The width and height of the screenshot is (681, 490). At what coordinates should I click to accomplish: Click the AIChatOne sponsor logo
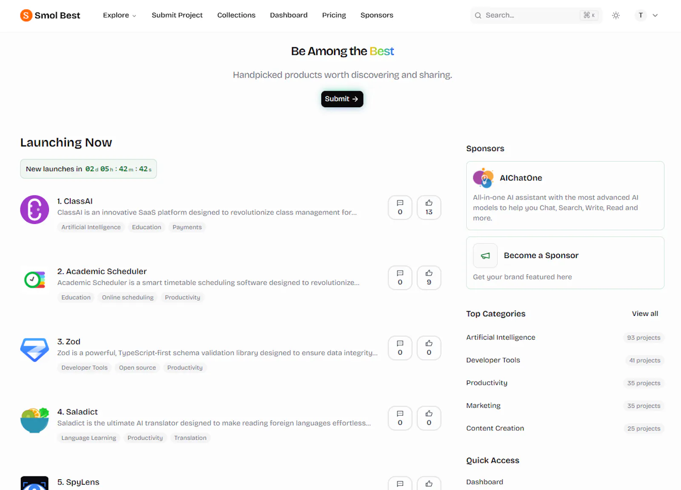point(483,178)
